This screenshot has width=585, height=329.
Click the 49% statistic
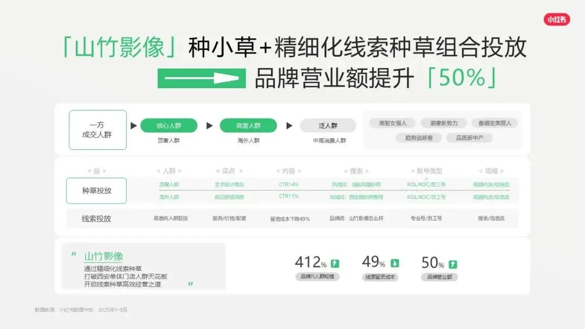point(373,262)
